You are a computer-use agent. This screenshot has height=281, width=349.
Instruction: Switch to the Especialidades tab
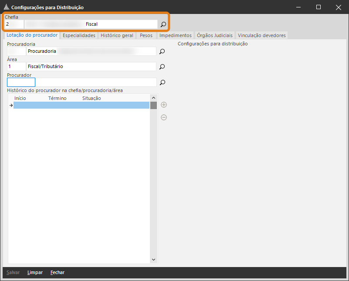click(x=79, y=35)
